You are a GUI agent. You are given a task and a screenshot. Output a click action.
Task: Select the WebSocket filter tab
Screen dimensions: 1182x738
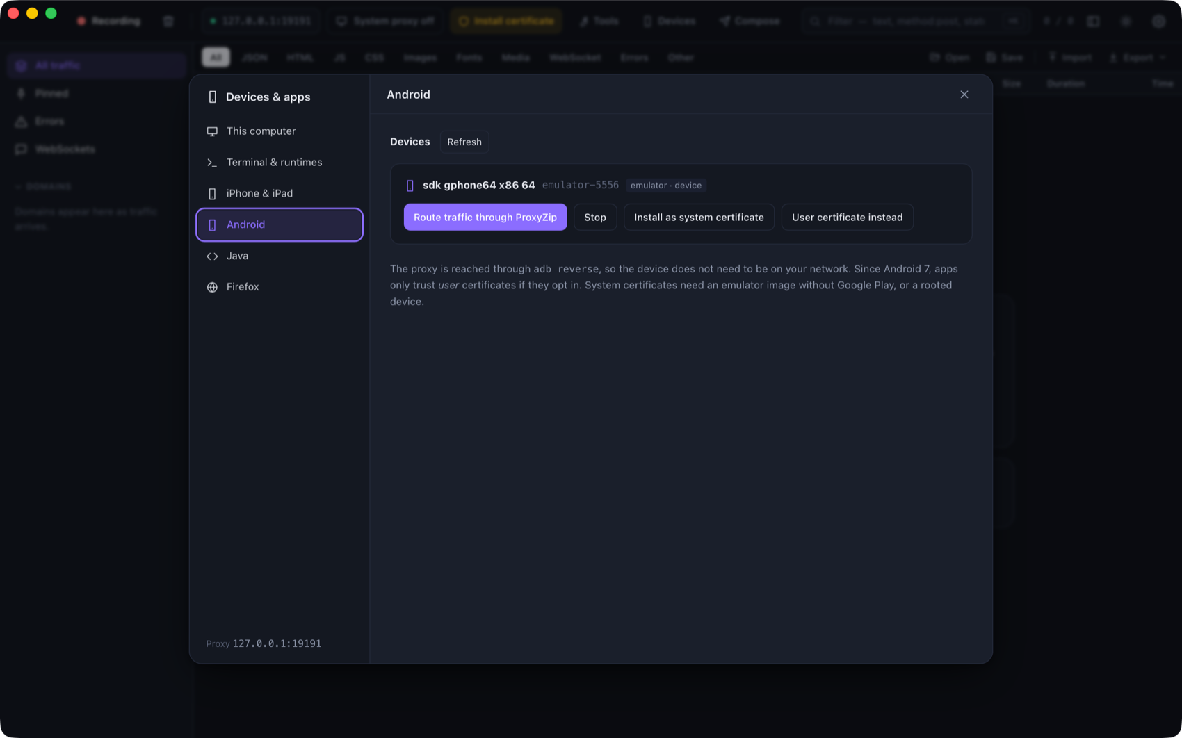coord(575,57)
